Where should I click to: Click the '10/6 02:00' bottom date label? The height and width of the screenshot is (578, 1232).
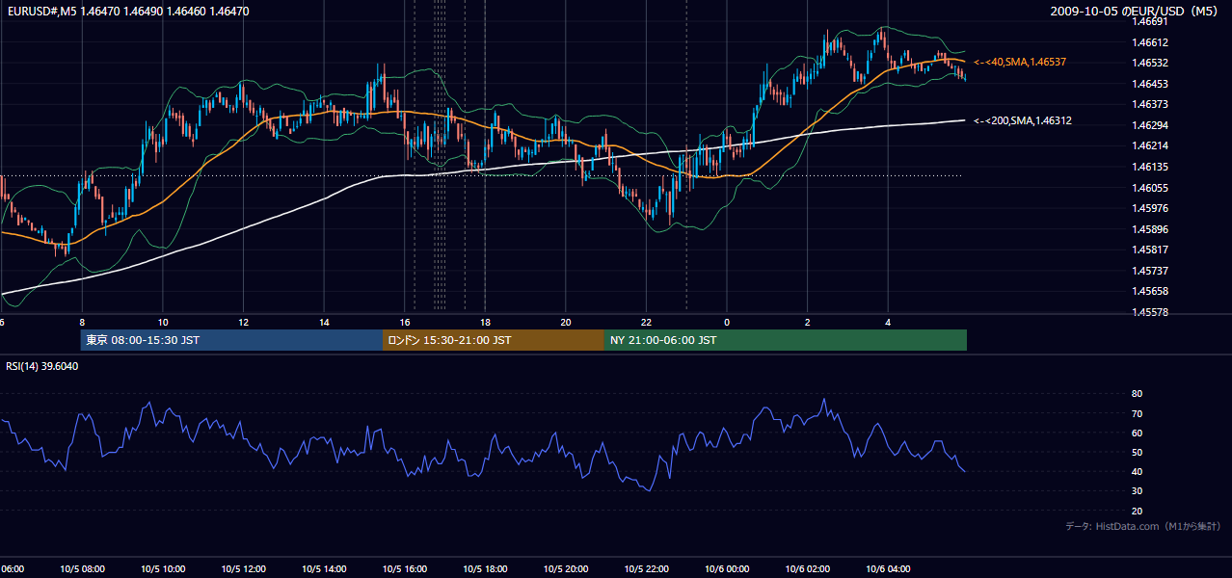pyautogui.click(x=807, y=569)
